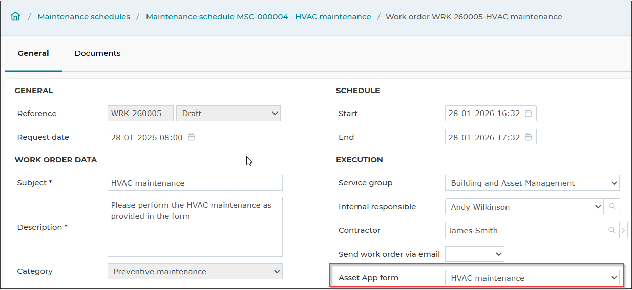Open the Category Preventive maintenance dropdown
The height and width of the screenshot is (290, 632).
tap(195, 271)
